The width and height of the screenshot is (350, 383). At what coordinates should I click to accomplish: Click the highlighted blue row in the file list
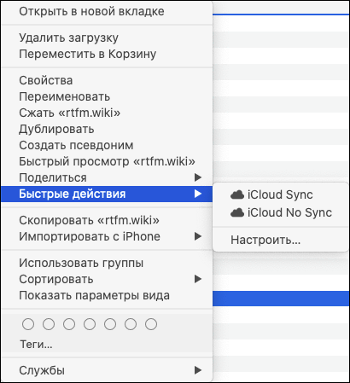[281, 299]
